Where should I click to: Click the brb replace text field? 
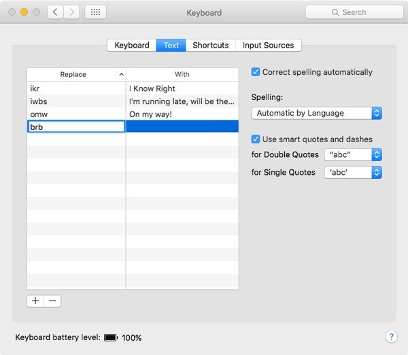(76, 126)
